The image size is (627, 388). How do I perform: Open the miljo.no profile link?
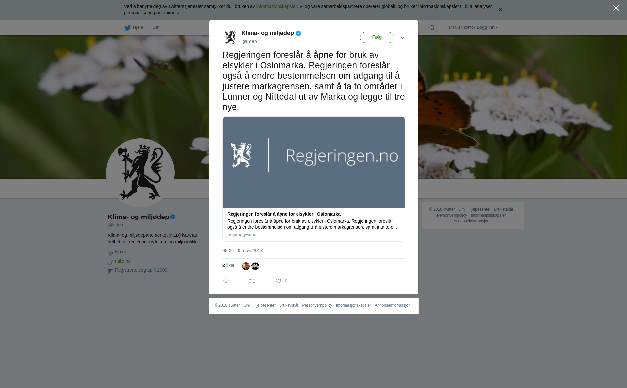pos(123,261)
